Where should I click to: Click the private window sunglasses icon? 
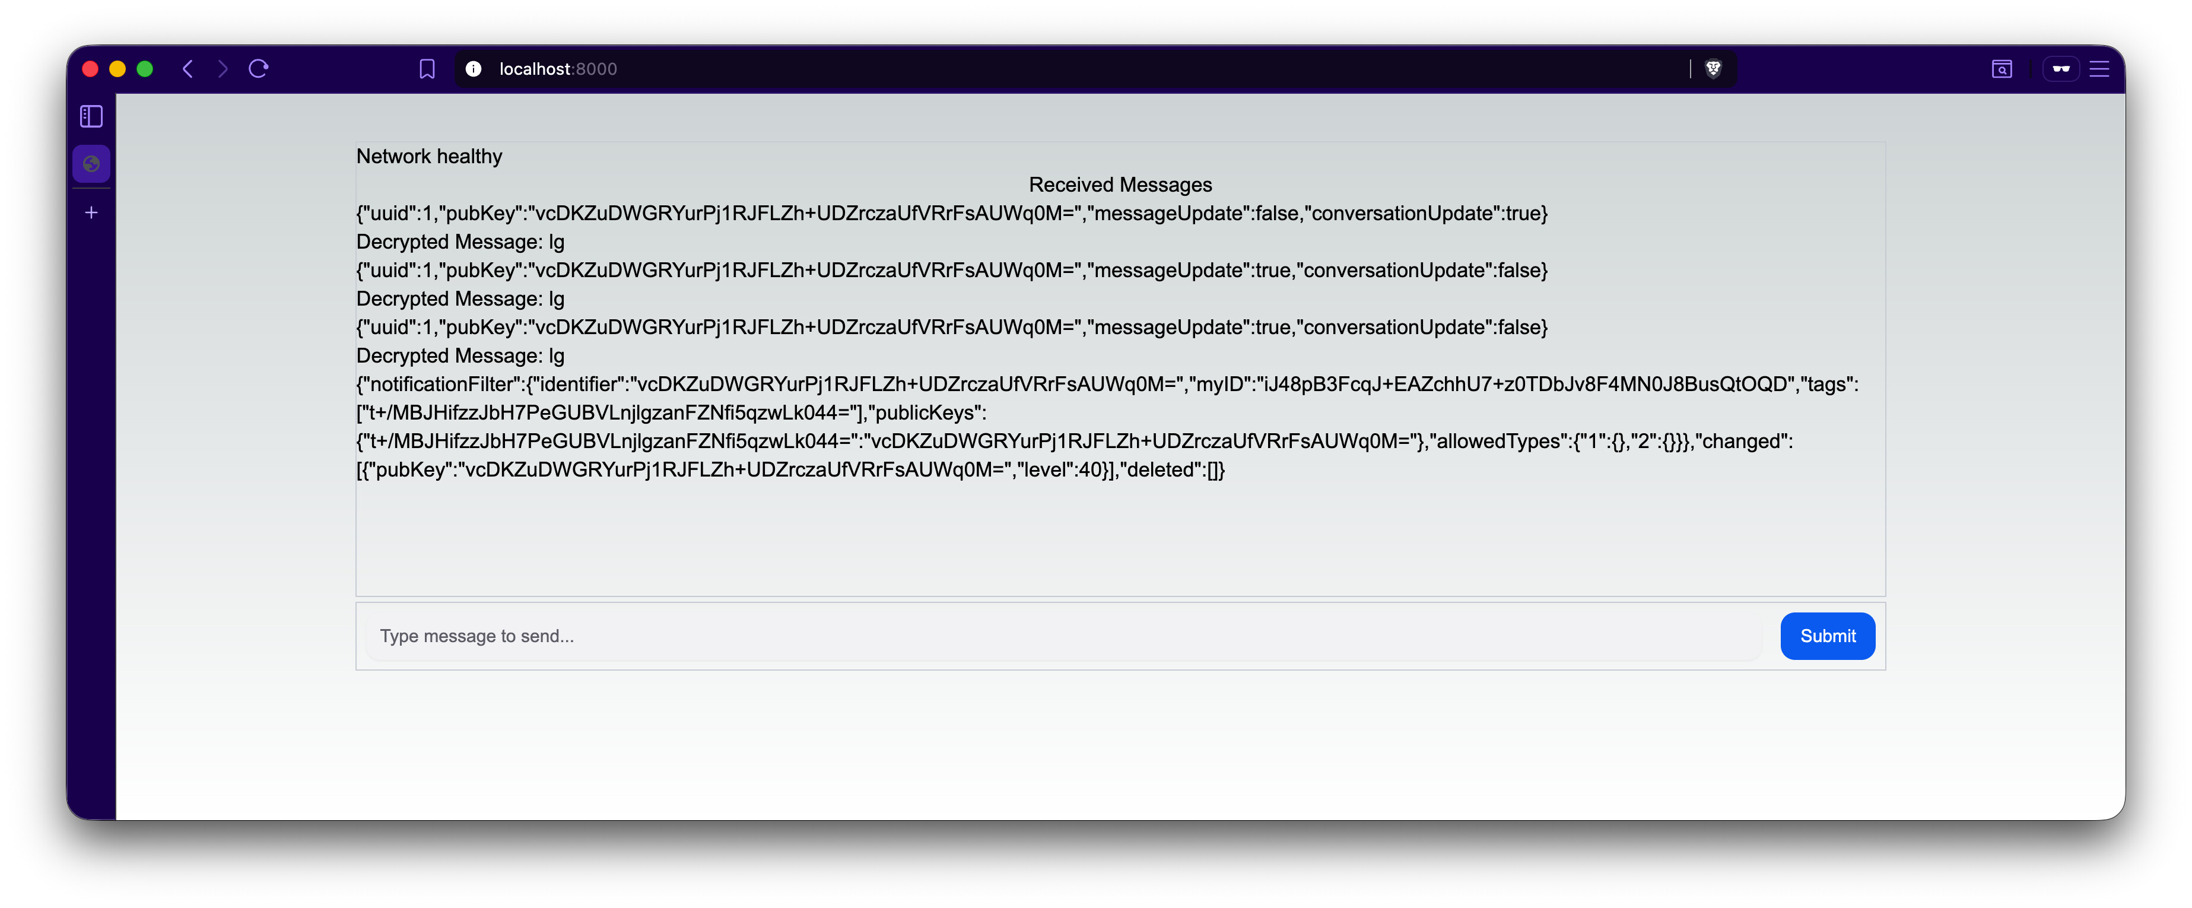pos(2060,69)
